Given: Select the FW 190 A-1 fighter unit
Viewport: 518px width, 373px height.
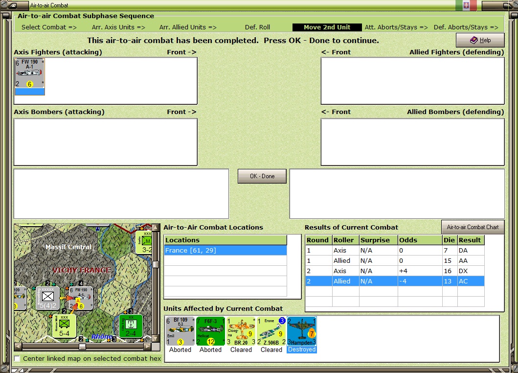Looking at the screenshot, I should pos(30,77).
